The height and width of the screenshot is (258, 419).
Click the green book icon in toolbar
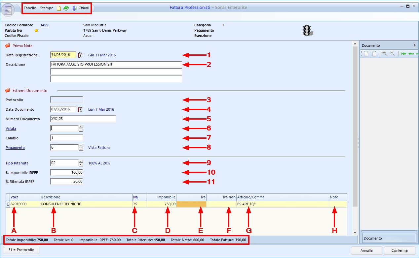click(x=66, y=8)
